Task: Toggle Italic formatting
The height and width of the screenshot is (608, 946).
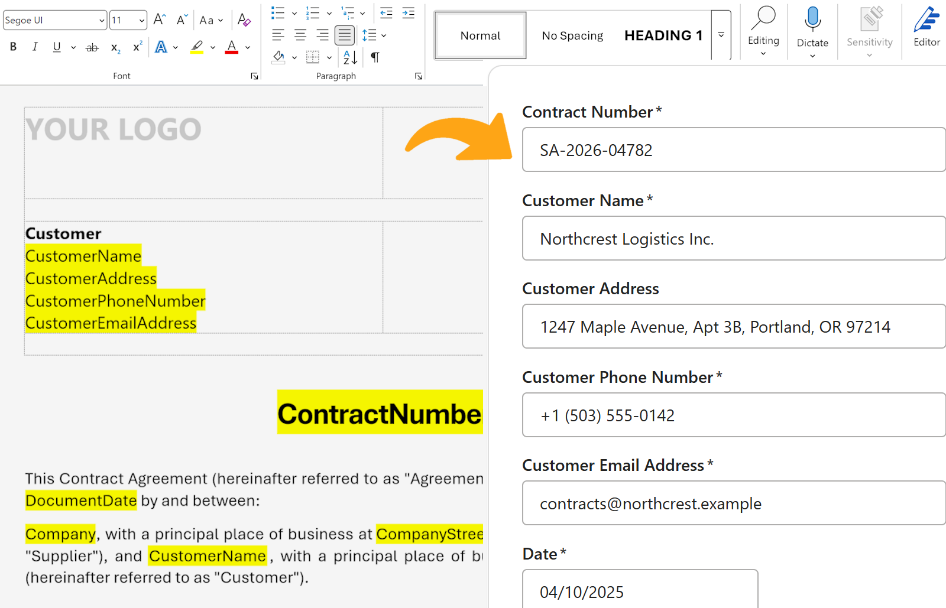Action: tap(35, 47)
